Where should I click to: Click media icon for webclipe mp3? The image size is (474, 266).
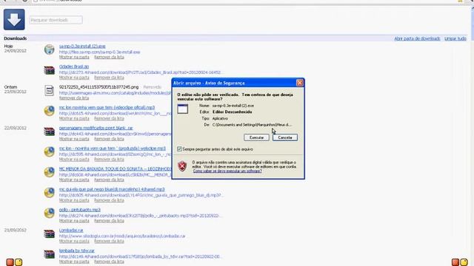tap(50, 151)
